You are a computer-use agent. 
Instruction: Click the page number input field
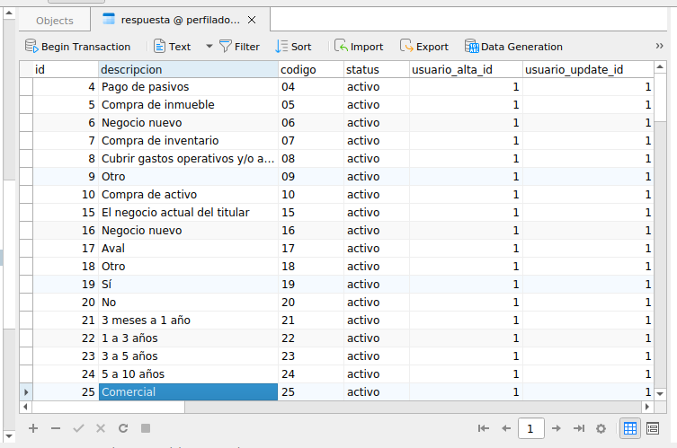click(531, 429)
